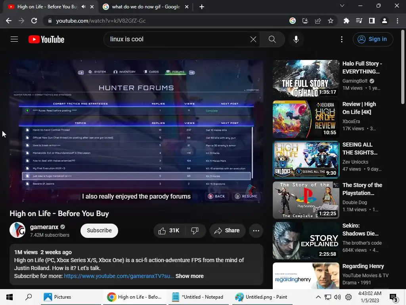Select the High on Life tab
Viewport: 406px width, 305px height.
point(47,7)
